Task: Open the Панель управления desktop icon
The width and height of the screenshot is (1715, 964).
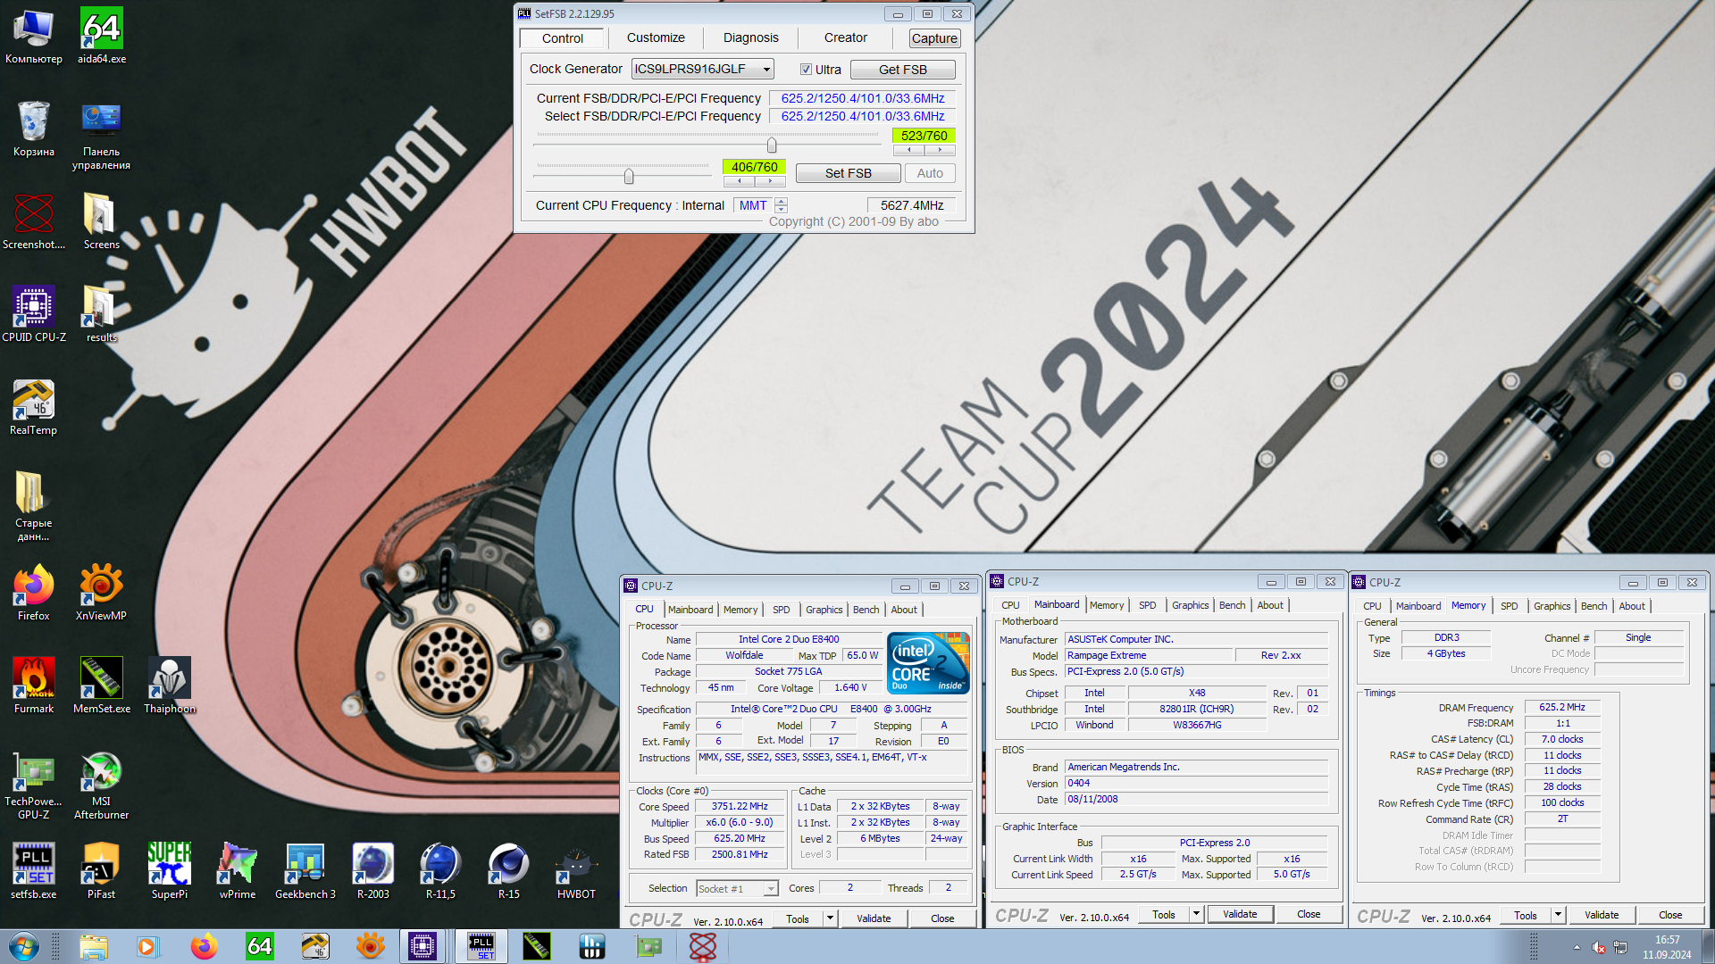Action: click(x=101, y=136)
